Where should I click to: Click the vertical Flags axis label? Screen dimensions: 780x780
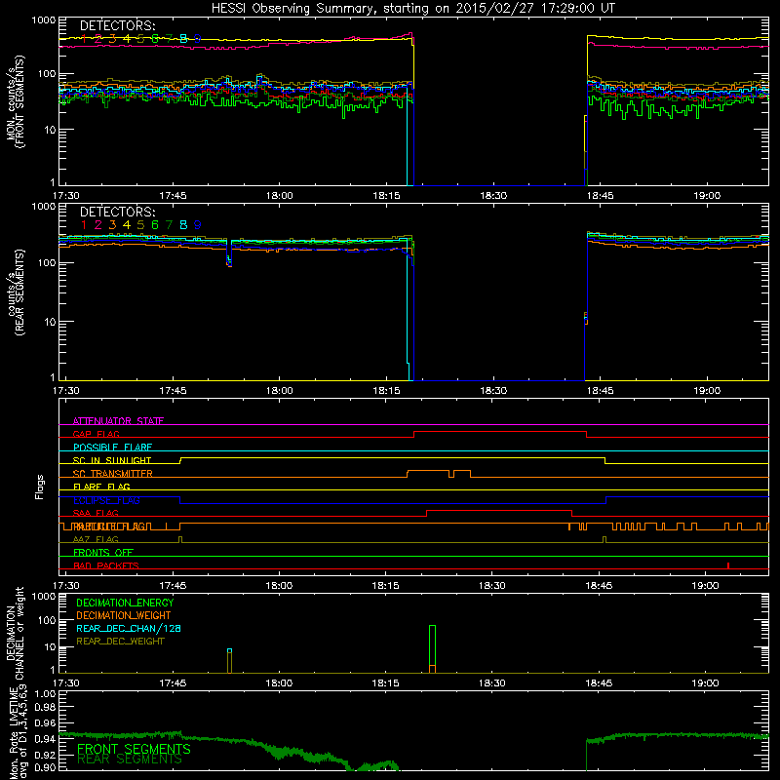[40, 487]
